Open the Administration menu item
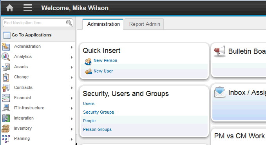 27,46
